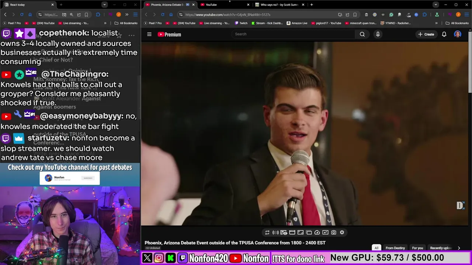Open the left browser's hamburger menu

point(135,15)
